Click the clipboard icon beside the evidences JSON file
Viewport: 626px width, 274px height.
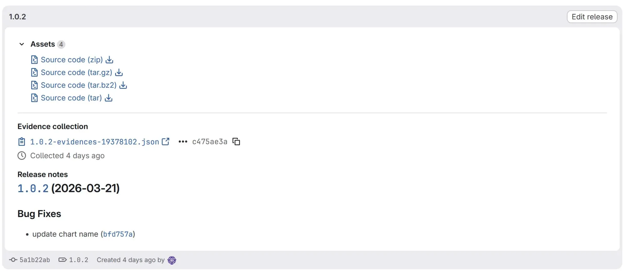tap(21, 142)
